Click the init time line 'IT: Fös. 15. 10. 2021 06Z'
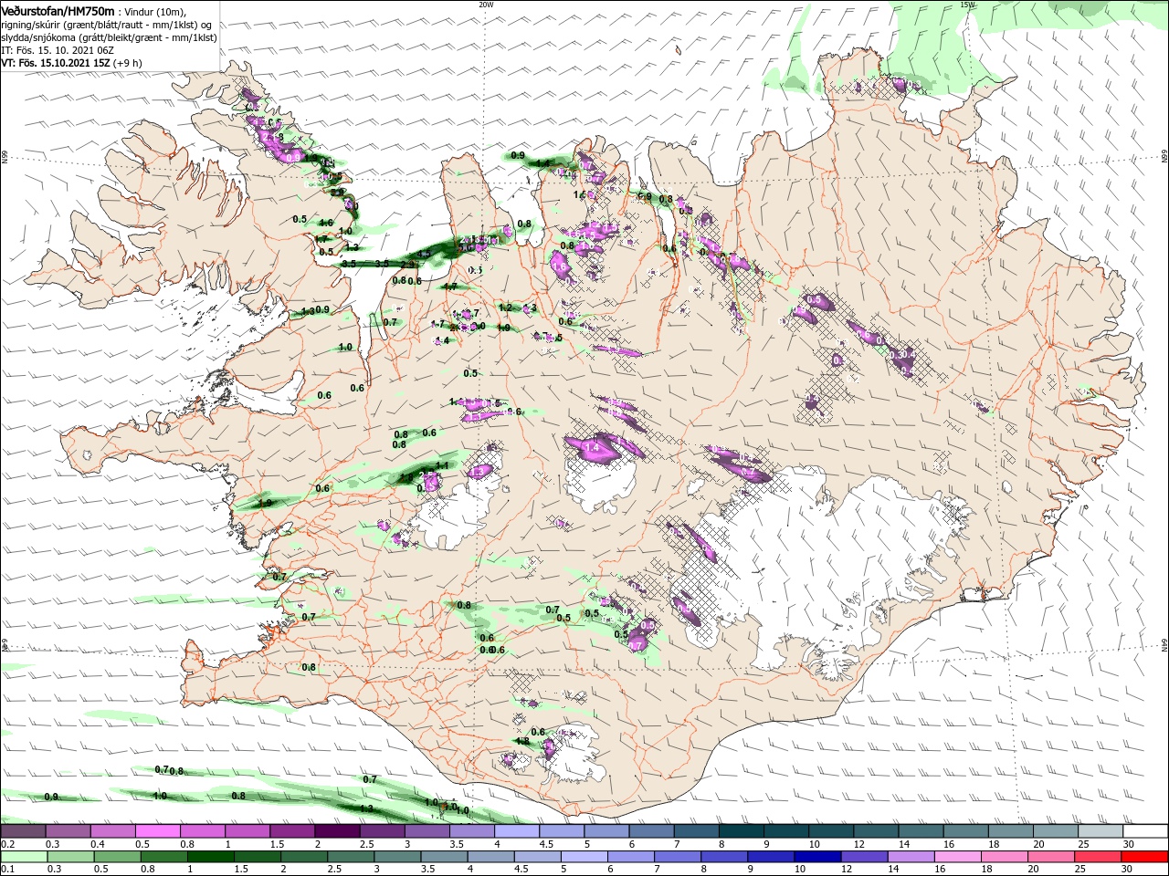Screen dimensions: 1169x876 point(57,50)
